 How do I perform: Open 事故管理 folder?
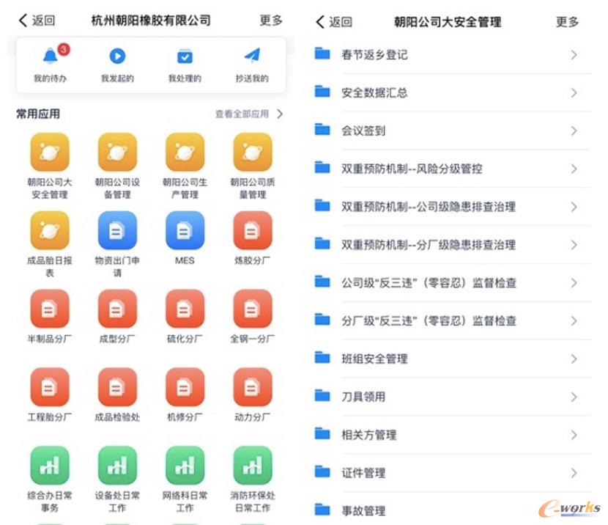(x=452, y=510)
